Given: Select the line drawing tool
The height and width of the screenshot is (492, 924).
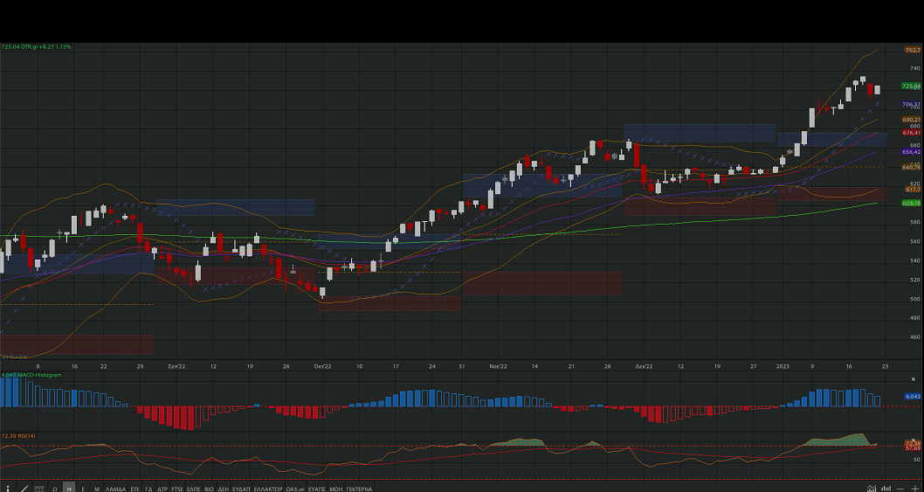Looking at the screenshot, I should tap(24, 489).
